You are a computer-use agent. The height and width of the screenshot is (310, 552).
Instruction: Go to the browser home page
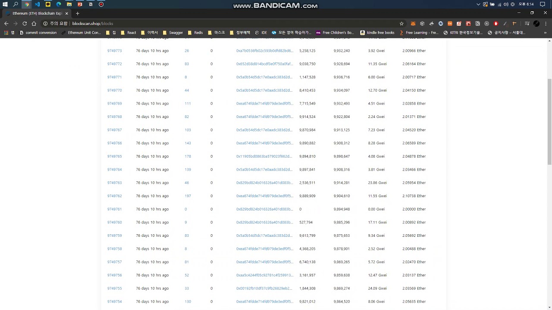(34, 24)
